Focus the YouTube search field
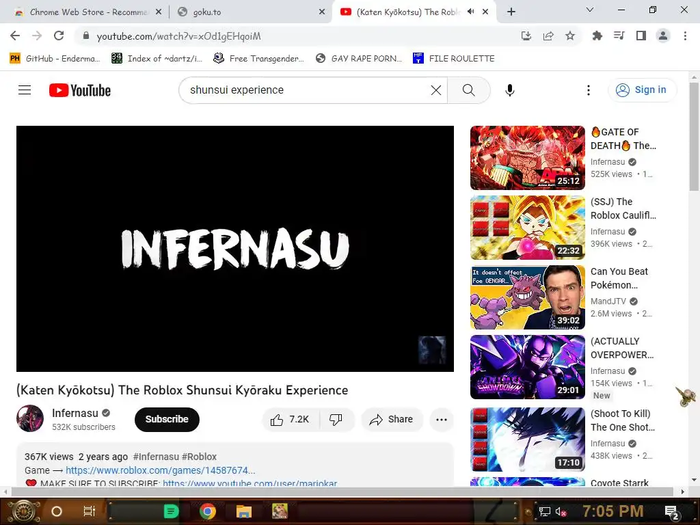The width and height of the screenshot is (700, 525). click(308, 90)
